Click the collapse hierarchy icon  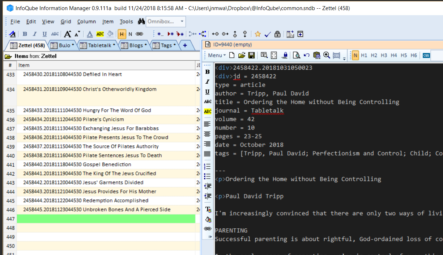(193, 34)
